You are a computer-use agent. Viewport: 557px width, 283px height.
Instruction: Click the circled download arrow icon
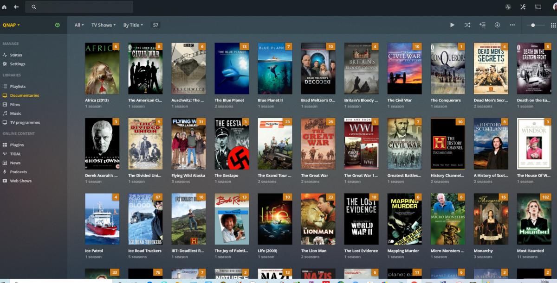click(x=497, y=25)
